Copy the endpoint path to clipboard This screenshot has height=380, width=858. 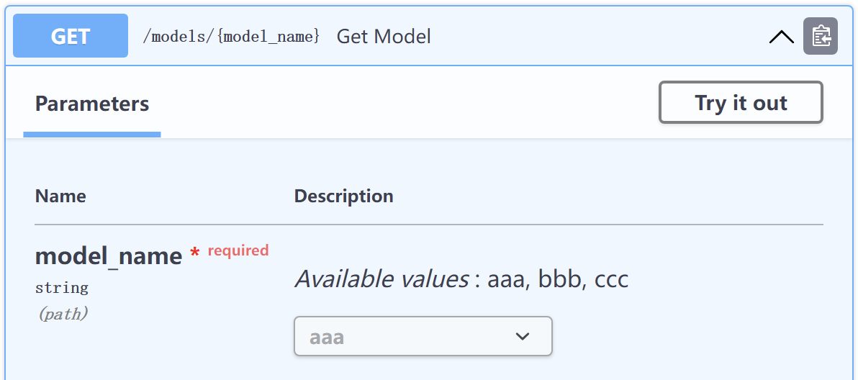pos(820,36)
